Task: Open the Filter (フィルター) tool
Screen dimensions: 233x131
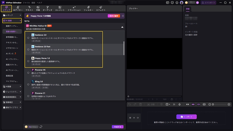Action: tap(89, 8)
